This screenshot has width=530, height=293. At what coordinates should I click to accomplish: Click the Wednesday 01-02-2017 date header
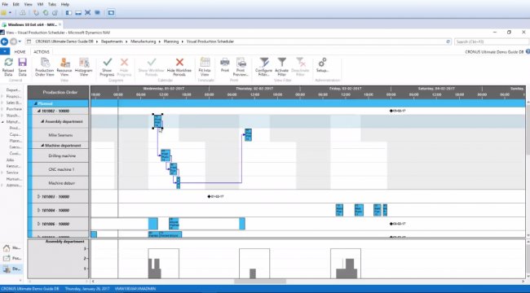(163, 89)
